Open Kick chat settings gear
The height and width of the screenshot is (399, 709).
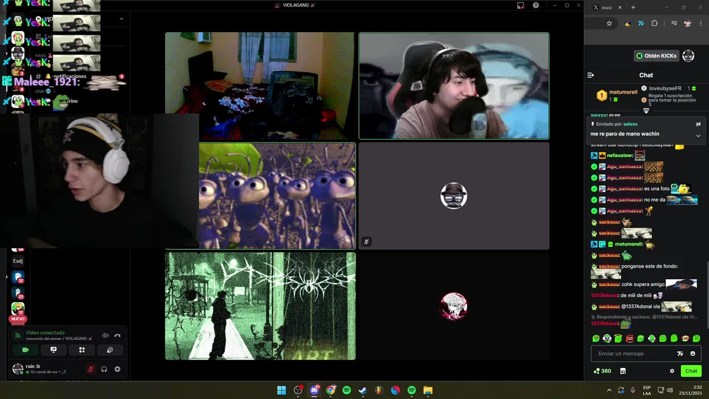pos(672,371)
